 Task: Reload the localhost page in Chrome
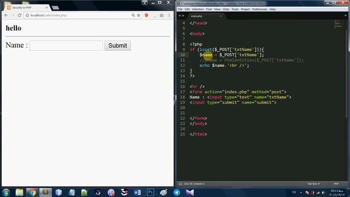pyautogui.click(x=20, y=15)
